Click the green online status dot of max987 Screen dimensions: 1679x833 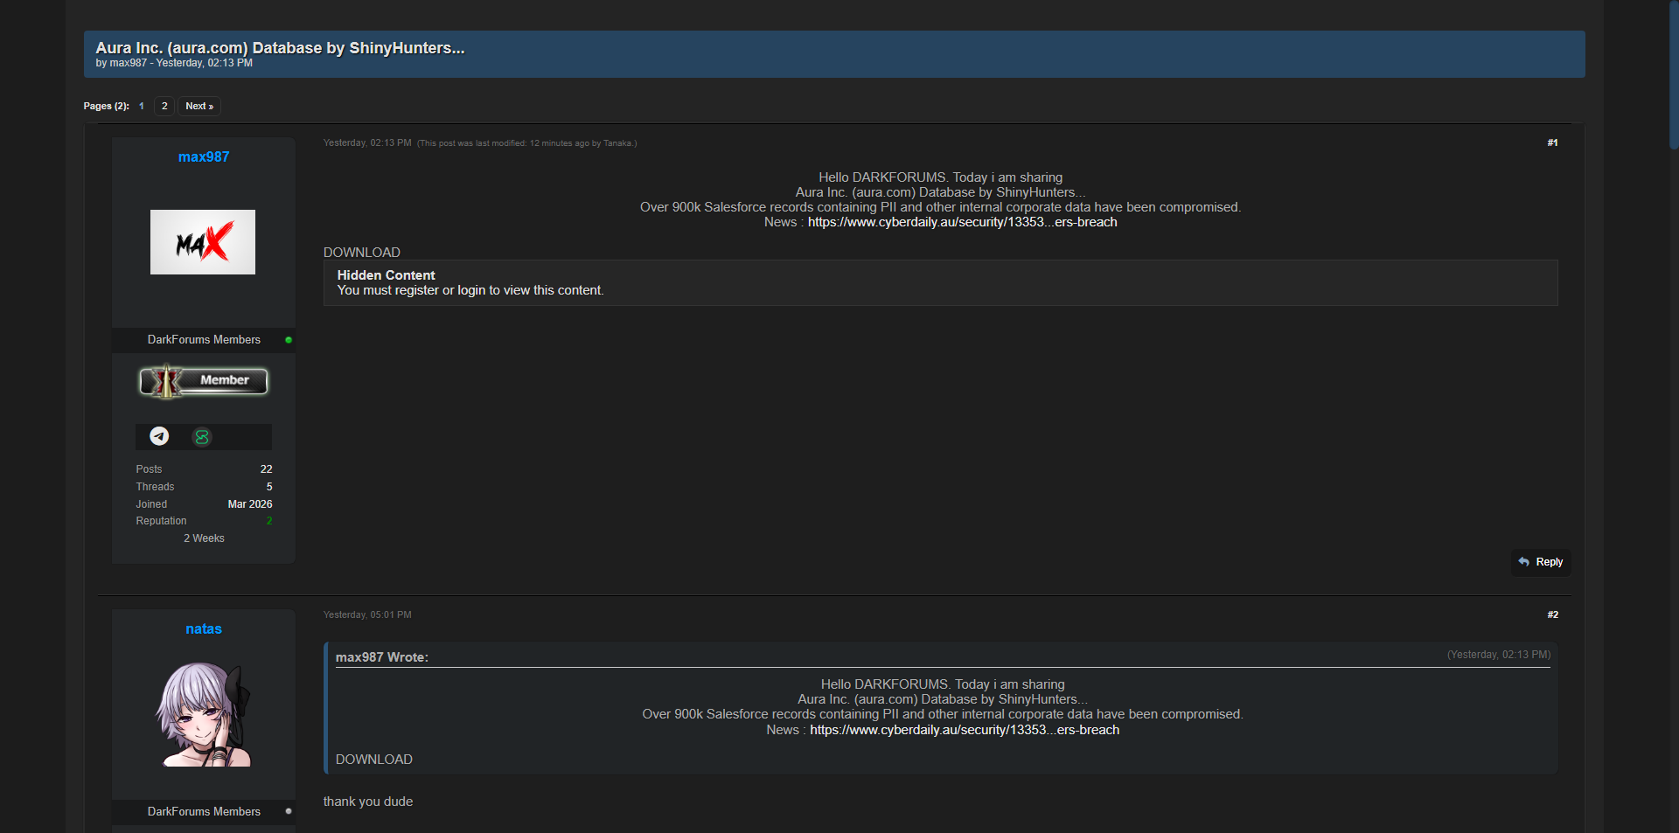tap(289, 340)
